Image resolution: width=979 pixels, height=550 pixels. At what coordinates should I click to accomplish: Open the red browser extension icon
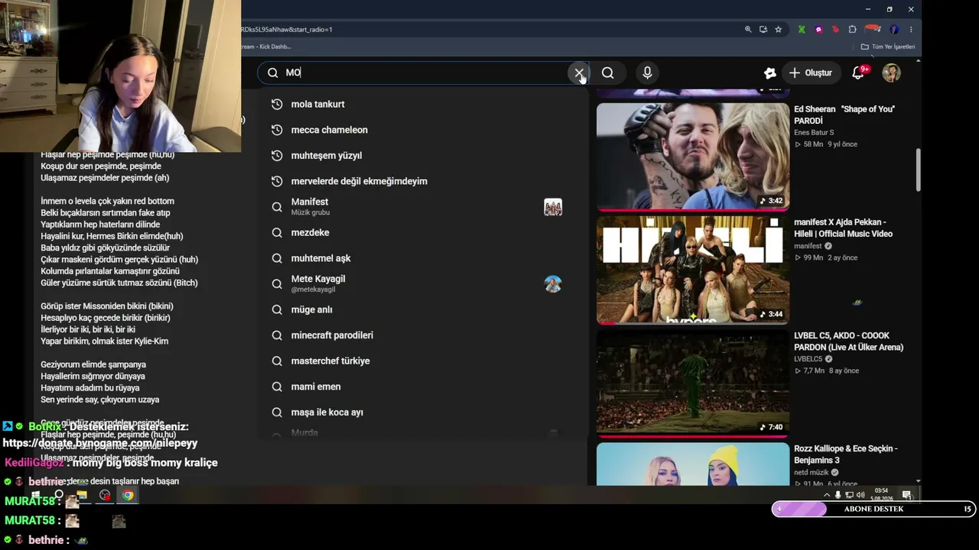point(835,29)
